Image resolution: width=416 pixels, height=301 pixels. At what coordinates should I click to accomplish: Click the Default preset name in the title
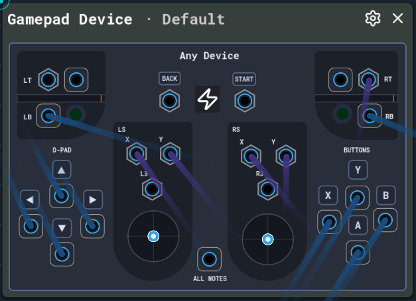(x=194, y=19)
